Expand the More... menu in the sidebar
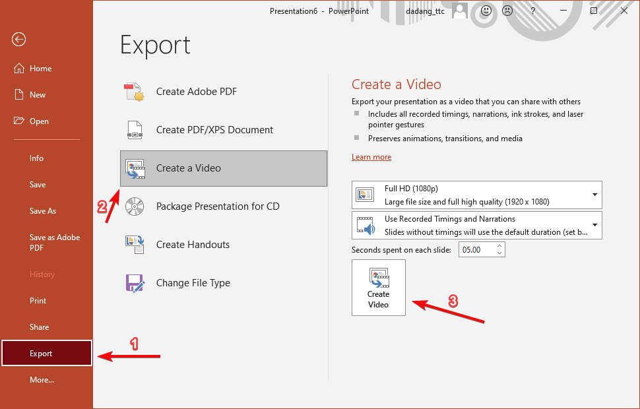 [42, 379]
